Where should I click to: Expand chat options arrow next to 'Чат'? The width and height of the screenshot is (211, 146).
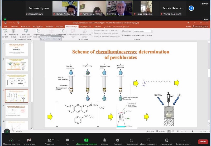point(73,140)
